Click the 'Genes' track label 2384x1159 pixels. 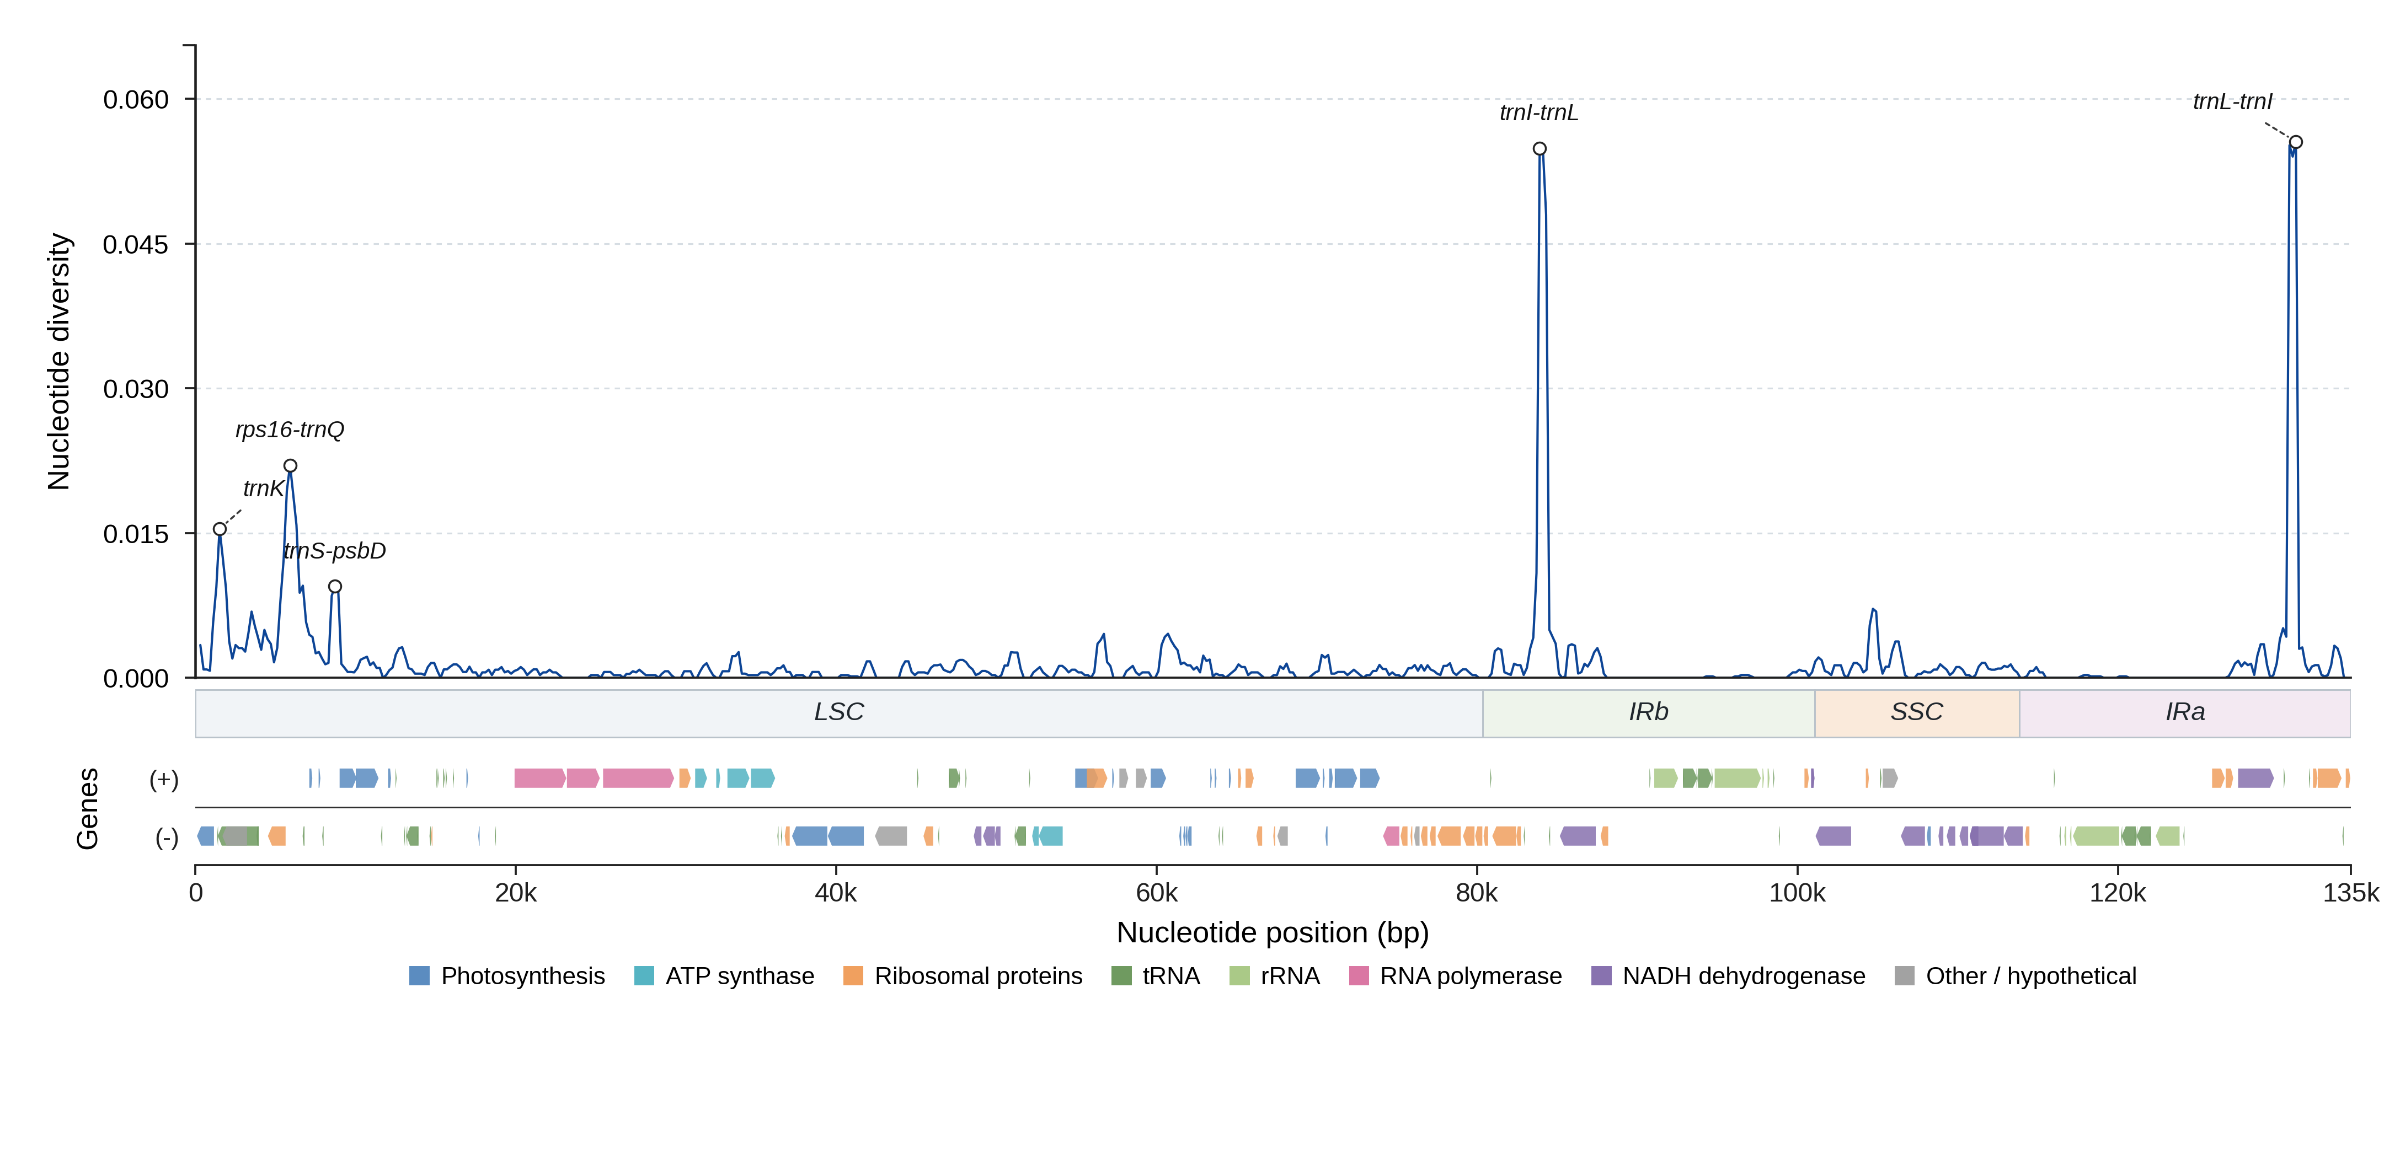click(x=87, y=808)
